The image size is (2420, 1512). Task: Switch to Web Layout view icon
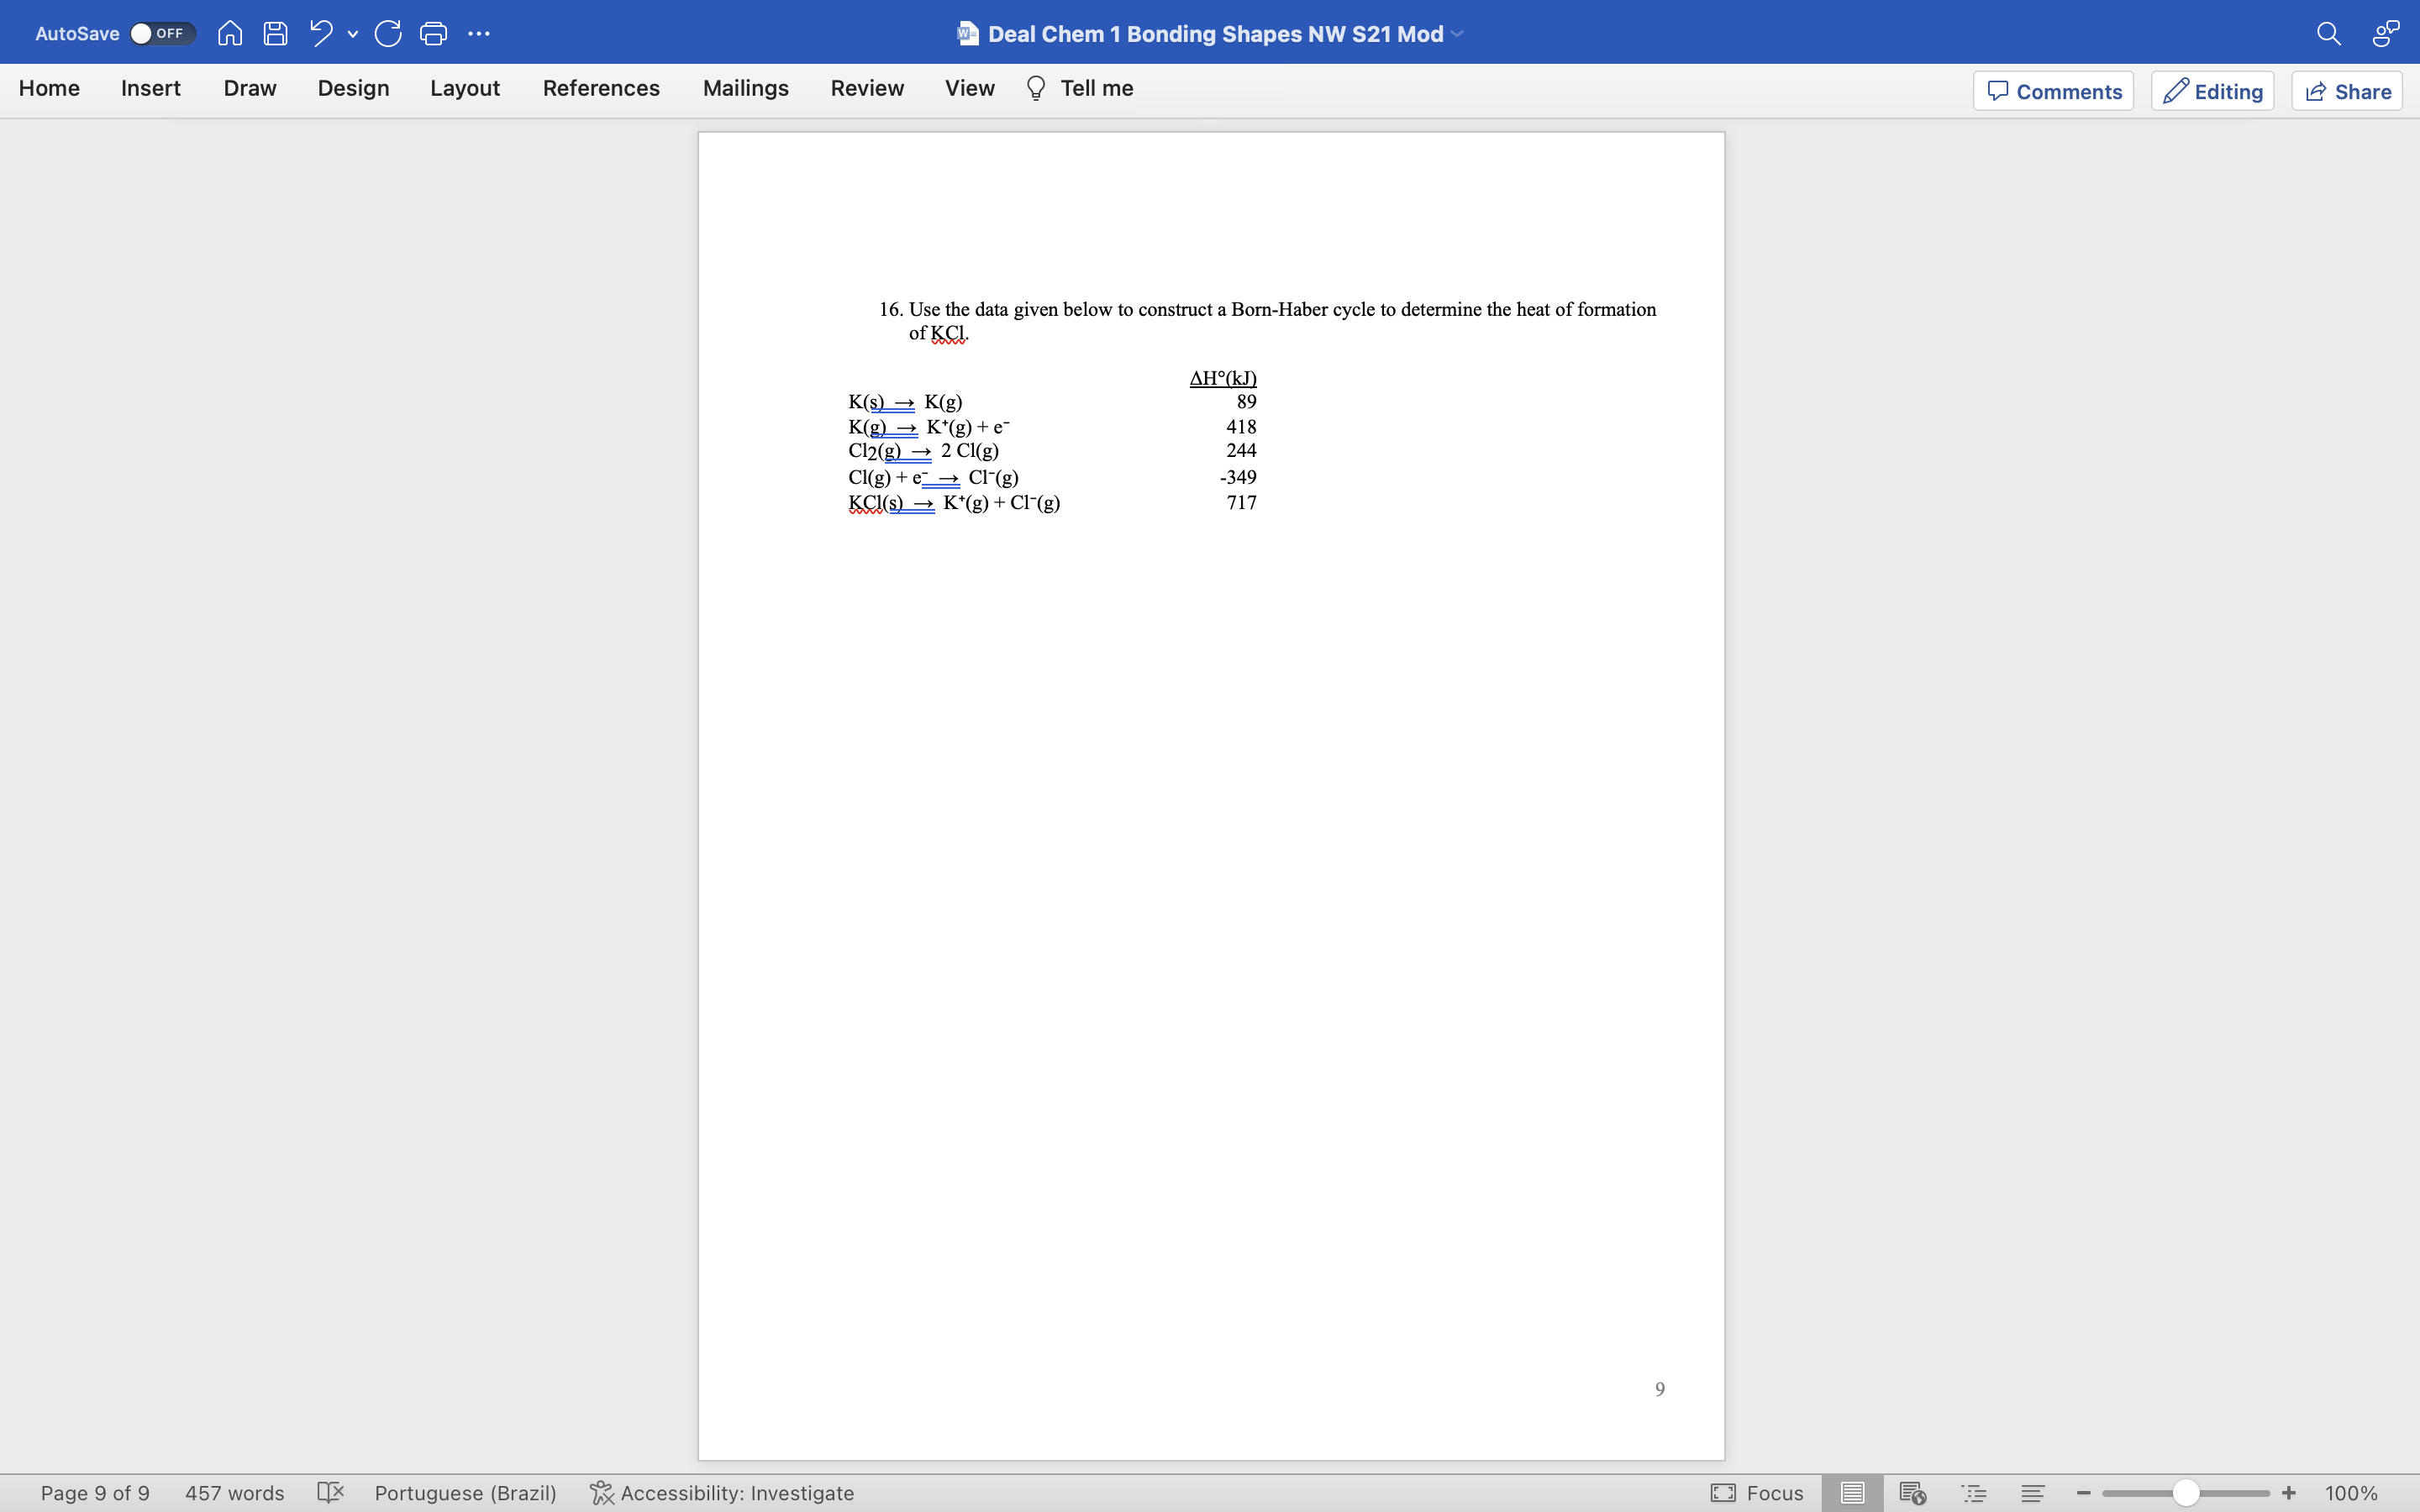click(x=1912, y=1492)
